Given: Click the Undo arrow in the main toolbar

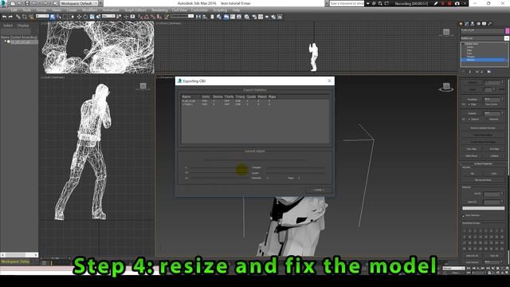Looking at the screenshot, I should (x=4, y=17).
